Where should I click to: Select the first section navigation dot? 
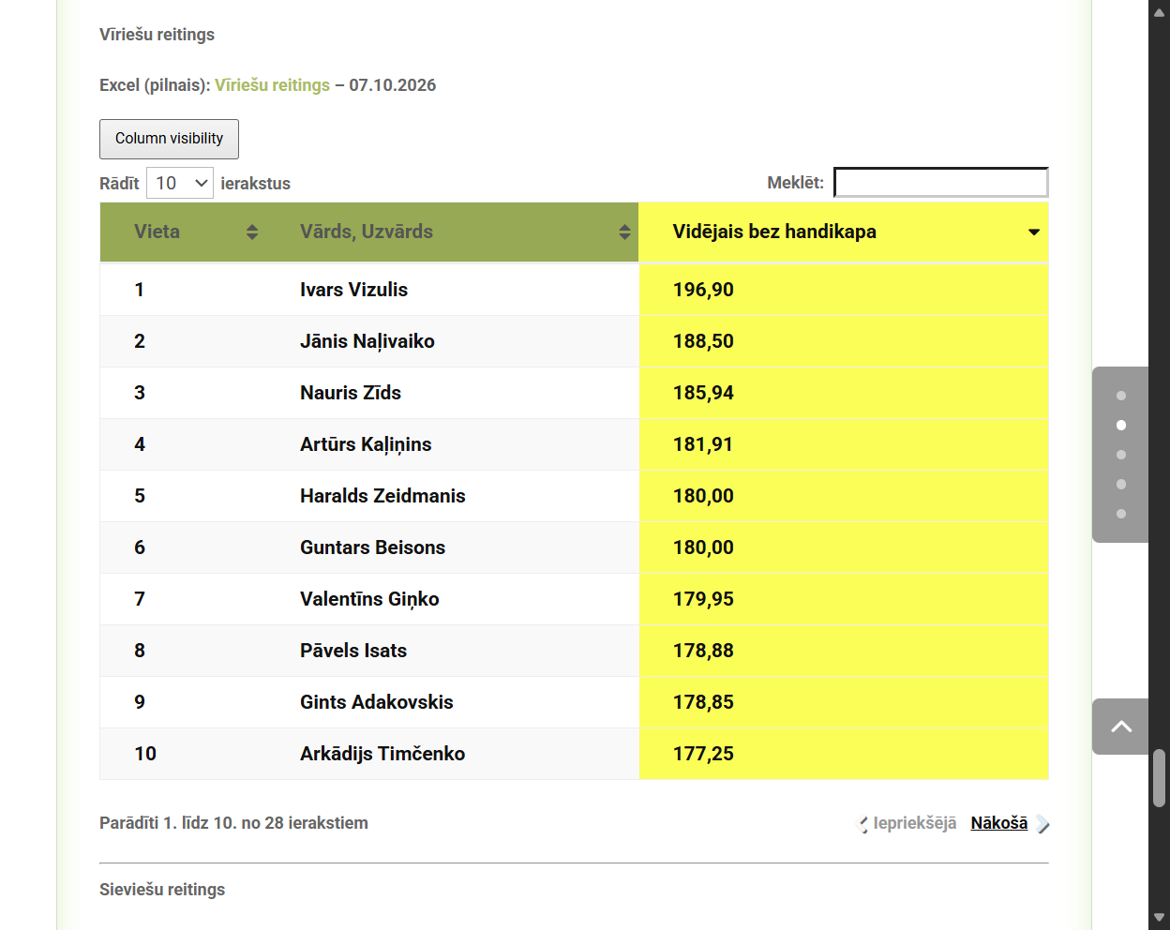(x=1121, y=396)
